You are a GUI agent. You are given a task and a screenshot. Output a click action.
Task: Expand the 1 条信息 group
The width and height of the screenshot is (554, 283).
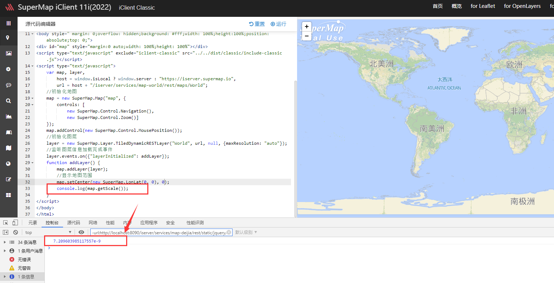tap(5, 277)
